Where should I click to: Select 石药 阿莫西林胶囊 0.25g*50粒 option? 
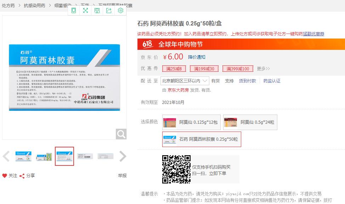pos(202,139)
